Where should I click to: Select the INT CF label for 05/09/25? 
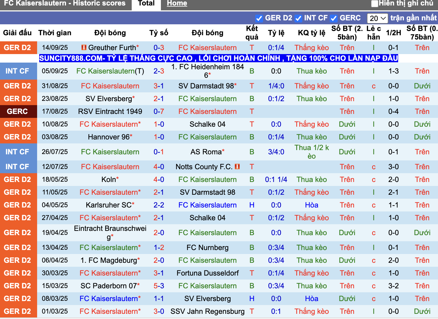pyautogui.click(x=17, y=71)
